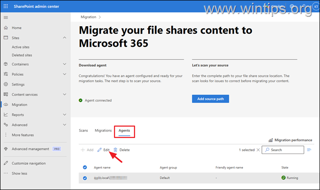Image resolution: width=320 pixels, height=190 pixels.
Task: Click the Reports chart icon
Action: pyautogui.click(x=6, y=115)
